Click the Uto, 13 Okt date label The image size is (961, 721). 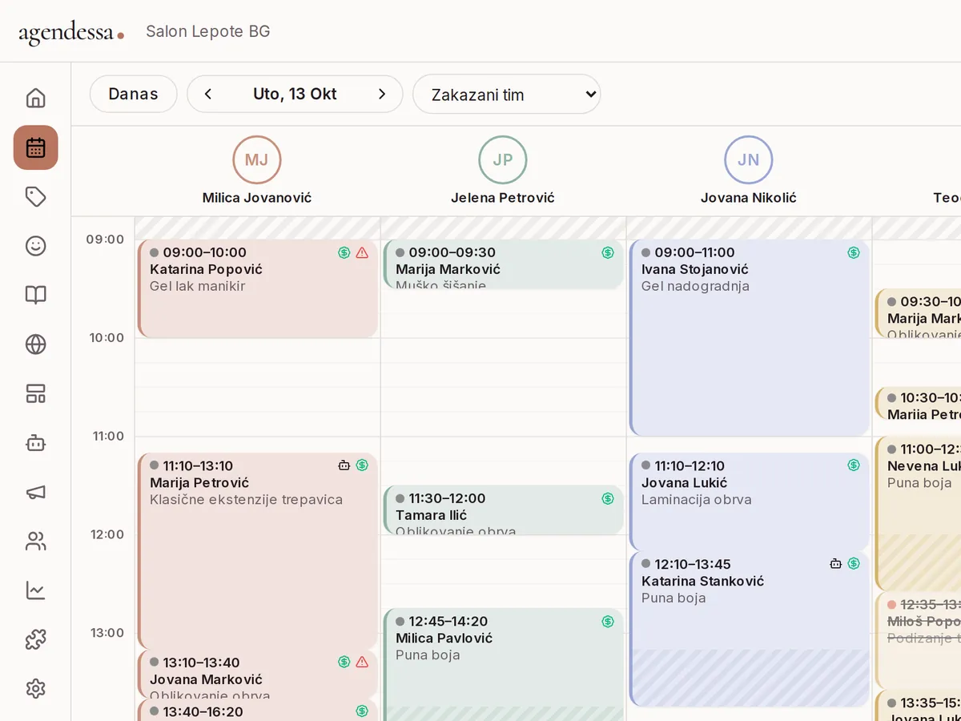pos(295,95)
